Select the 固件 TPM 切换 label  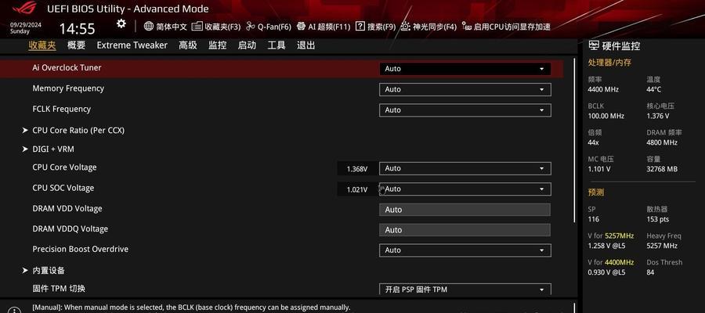pyautogui.click(x=59, y=289)
